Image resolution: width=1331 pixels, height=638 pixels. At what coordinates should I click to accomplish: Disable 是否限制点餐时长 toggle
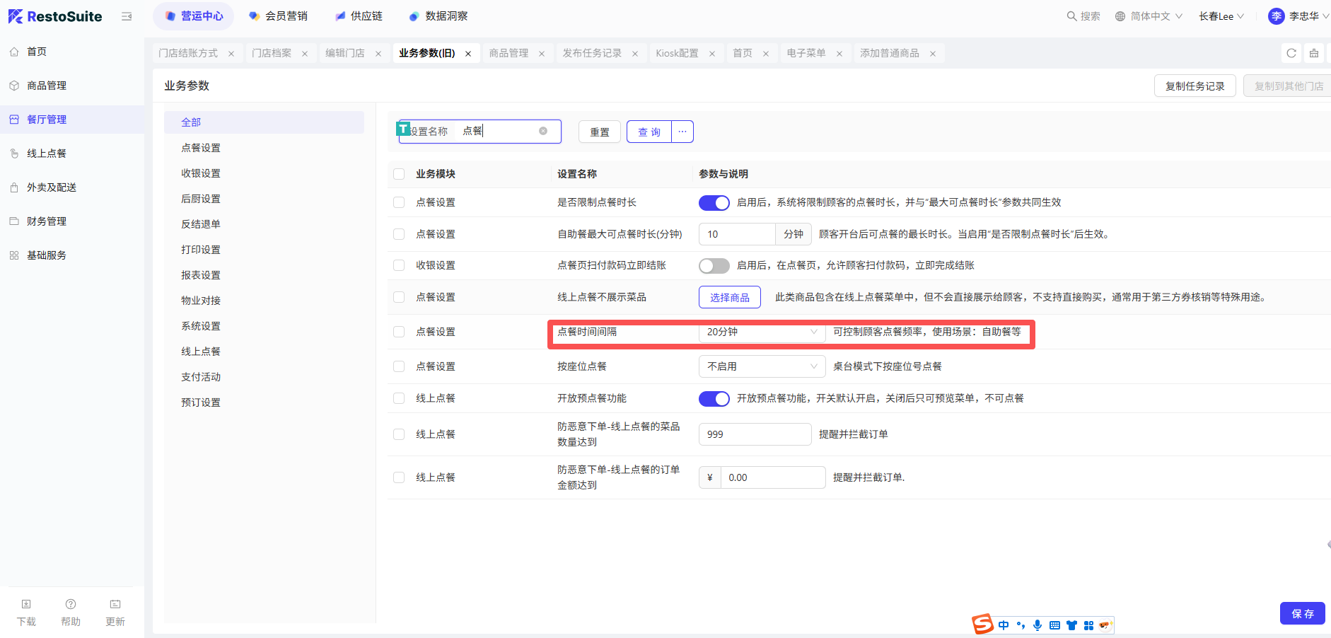(x=714, y=203)
